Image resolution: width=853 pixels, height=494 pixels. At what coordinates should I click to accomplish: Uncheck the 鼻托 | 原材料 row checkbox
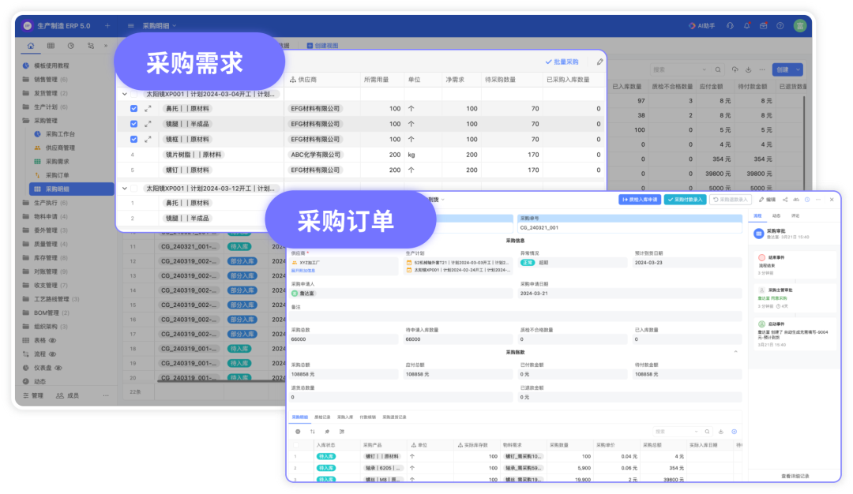point(133,109)
